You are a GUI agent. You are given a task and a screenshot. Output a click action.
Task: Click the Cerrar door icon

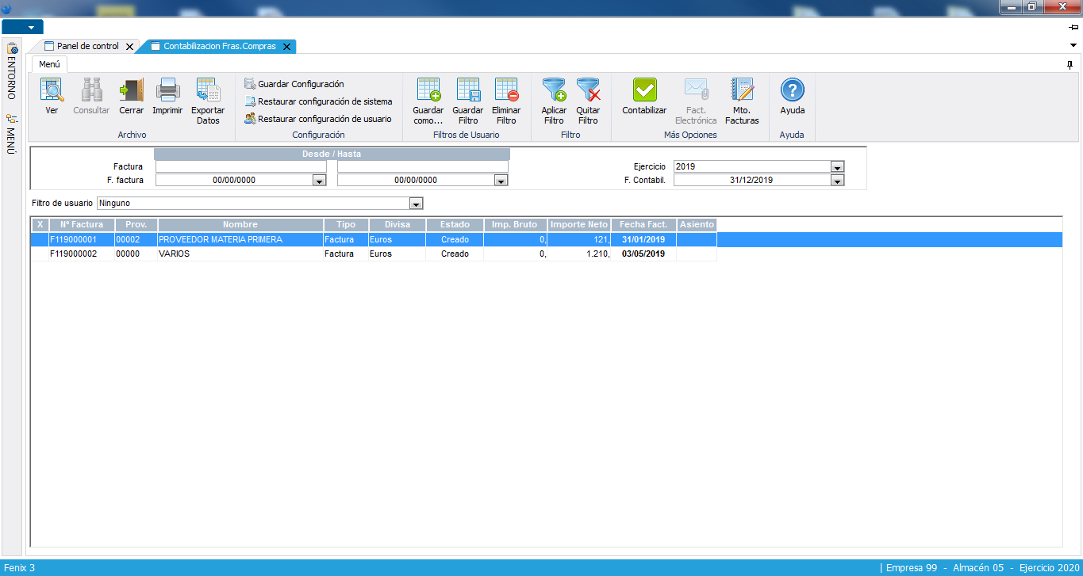click(131, 90)
